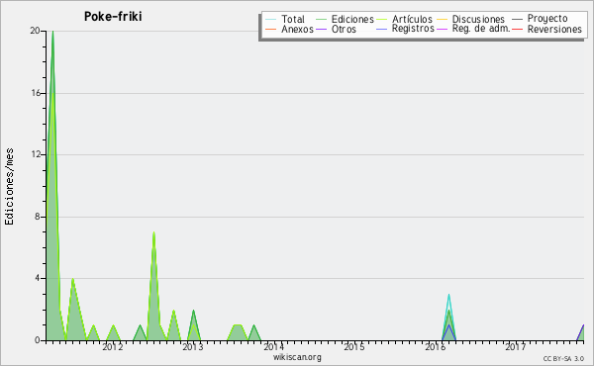Click the purple Otros legend line swatch
Screen dimensions: 594x366
tap(321, 29)
